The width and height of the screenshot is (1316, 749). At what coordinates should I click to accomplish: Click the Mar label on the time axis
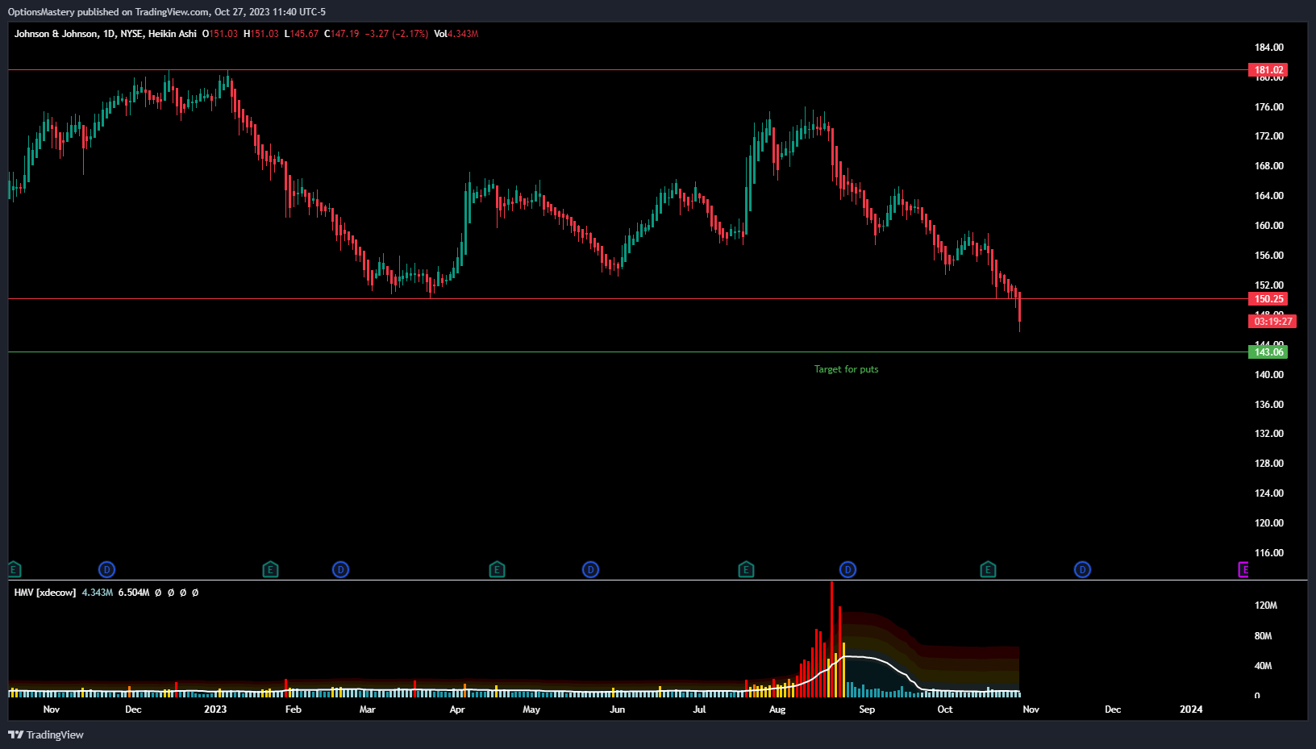367,709
